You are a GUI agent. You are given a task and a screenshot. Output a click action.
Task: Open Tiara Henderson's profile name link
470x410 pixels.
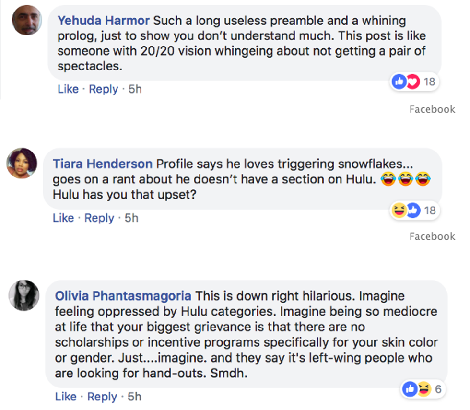[102, 164]
